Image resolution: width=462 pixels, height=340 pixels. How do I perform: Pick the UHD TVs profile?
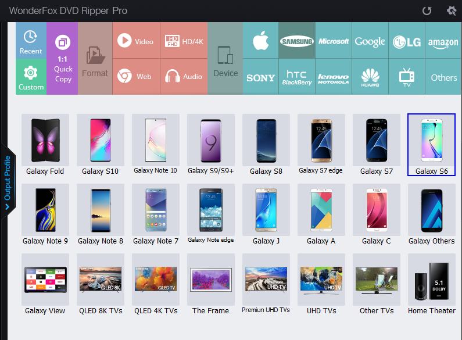[321, 284]
